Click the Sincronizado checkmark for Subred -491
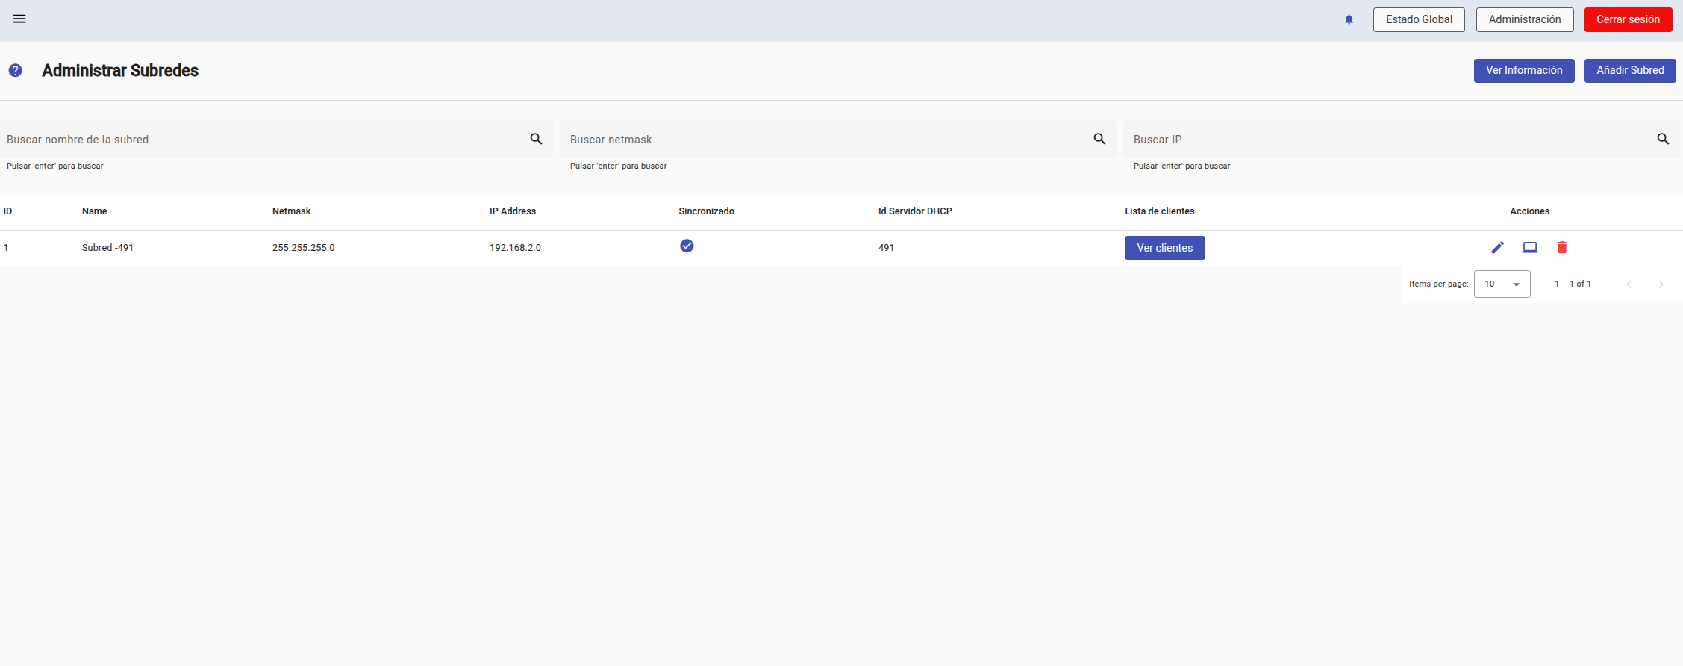Screen dimensions: 1683x666 point(687,246)
